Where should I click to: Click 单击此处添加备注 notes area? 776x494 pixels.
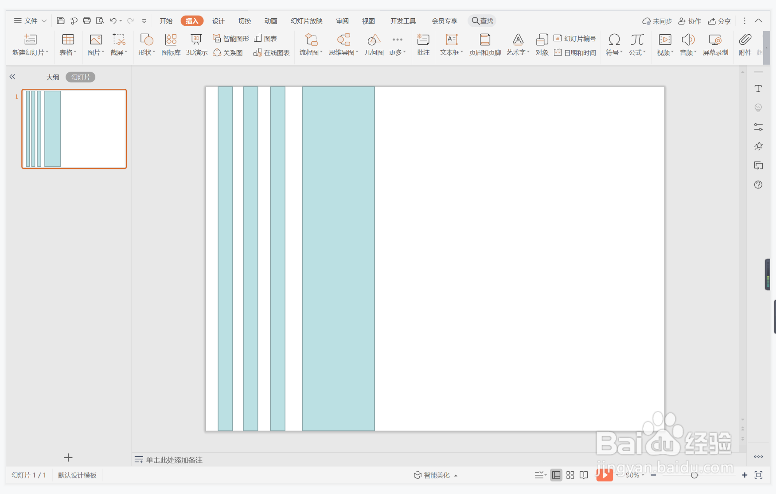click(174, 460)
